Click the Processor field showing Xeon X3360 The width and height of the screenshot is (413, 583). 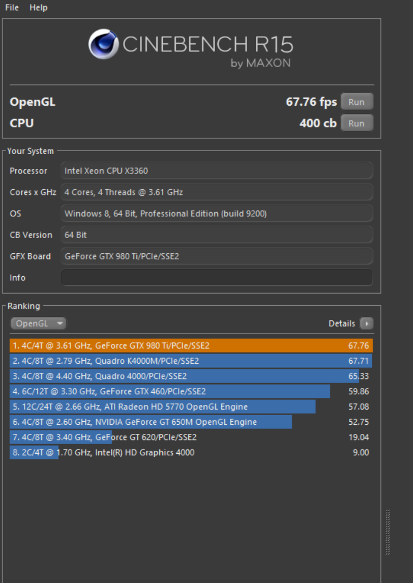coord(217,171)
